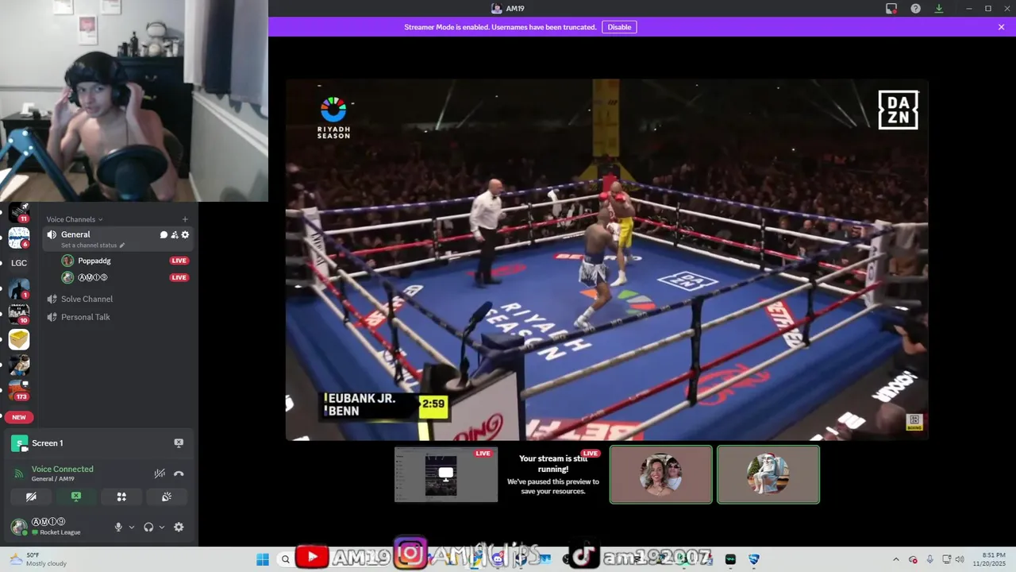Set a channel status for General
This screenshot has width=1016, height=572.
[93, 245]
